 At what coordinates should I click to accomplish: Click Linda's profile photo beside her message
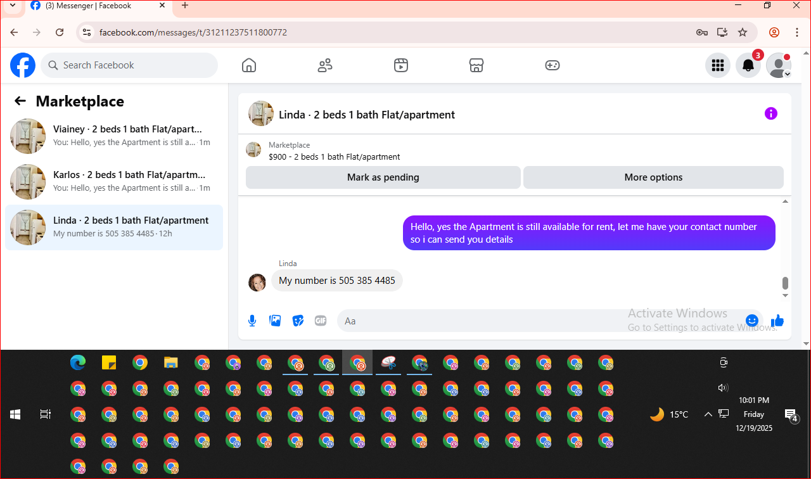click(257, 283)
